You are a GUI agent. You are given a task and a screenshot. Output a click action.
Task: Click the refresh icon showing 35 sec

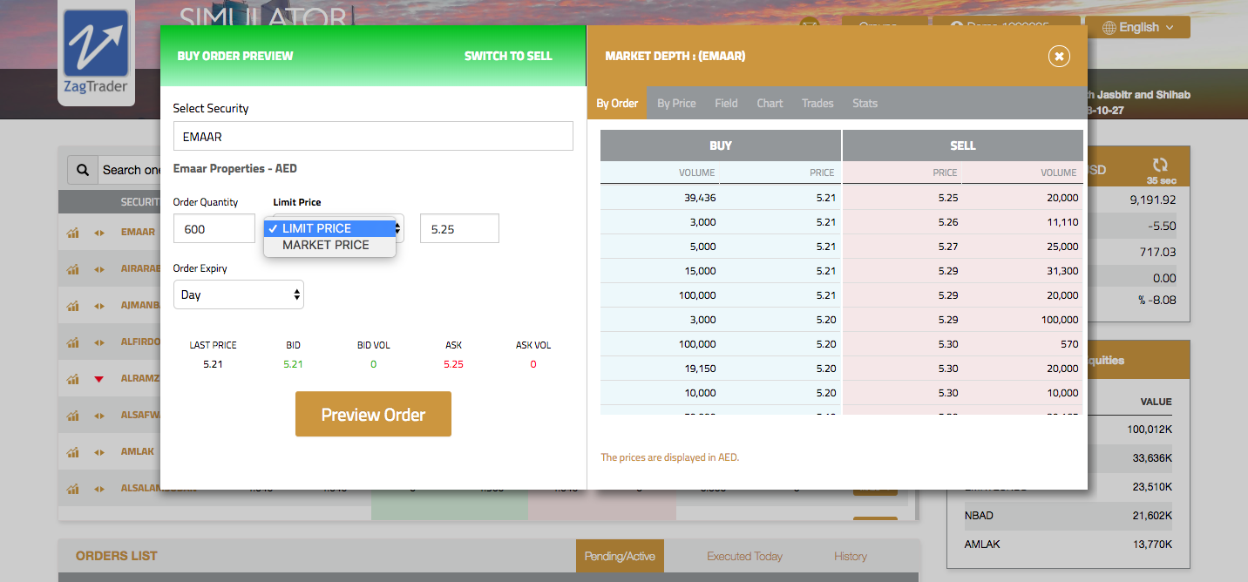(x=1159, y=165)
